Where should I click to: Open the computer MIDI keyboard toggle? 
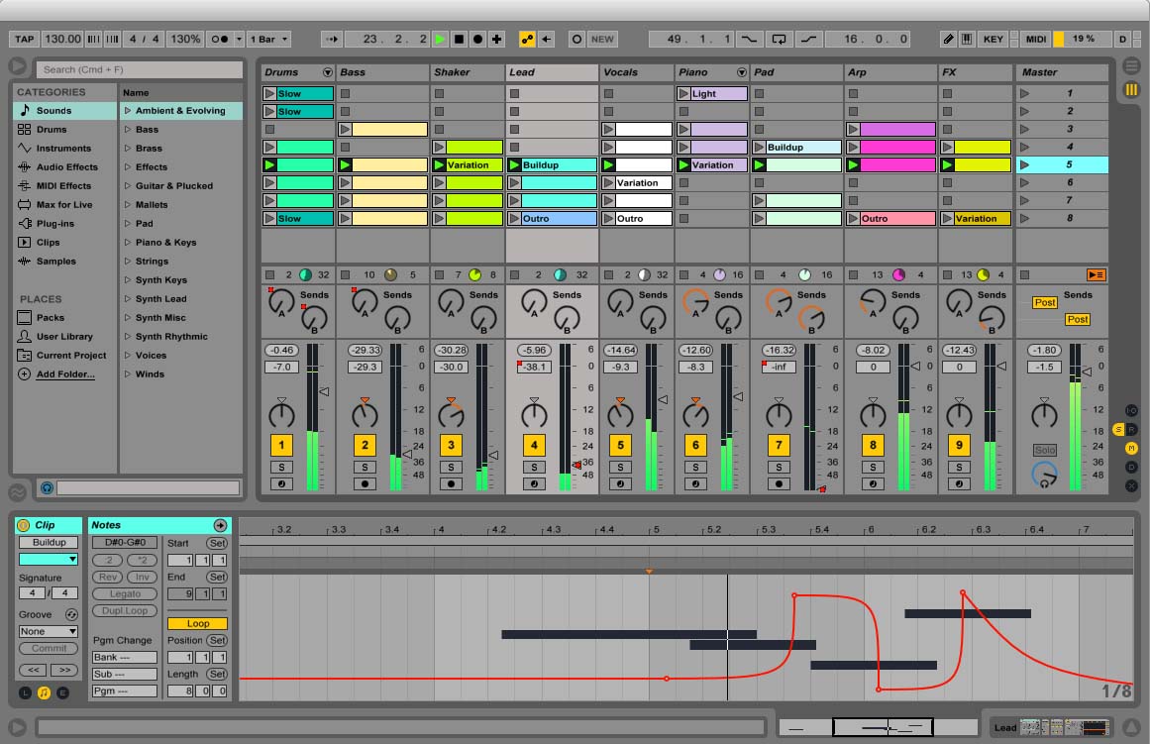tap(966, 40)
